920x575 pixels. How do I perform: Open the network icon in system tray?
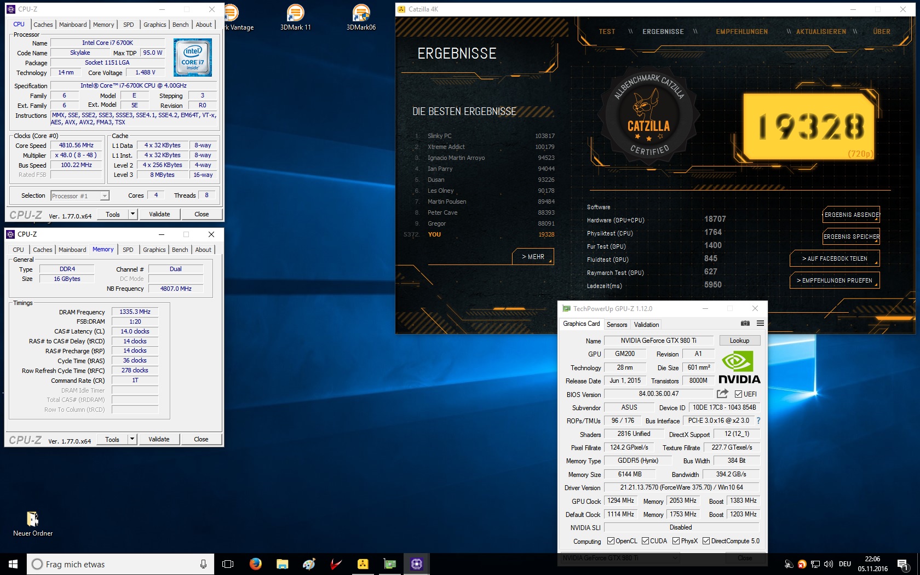click(x=815, y=564)
